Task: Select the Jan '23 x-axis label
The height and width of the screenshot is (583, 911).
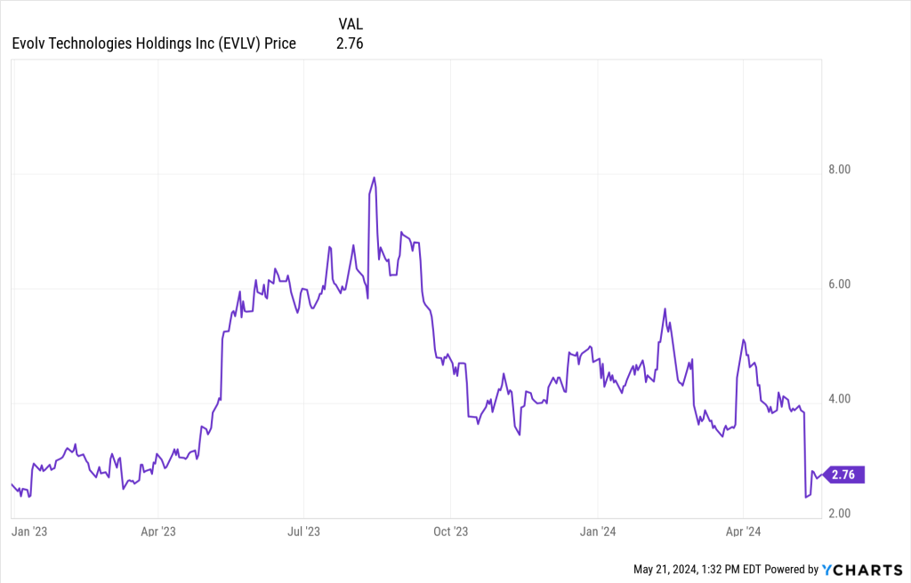Action: [x=29, y=531]
